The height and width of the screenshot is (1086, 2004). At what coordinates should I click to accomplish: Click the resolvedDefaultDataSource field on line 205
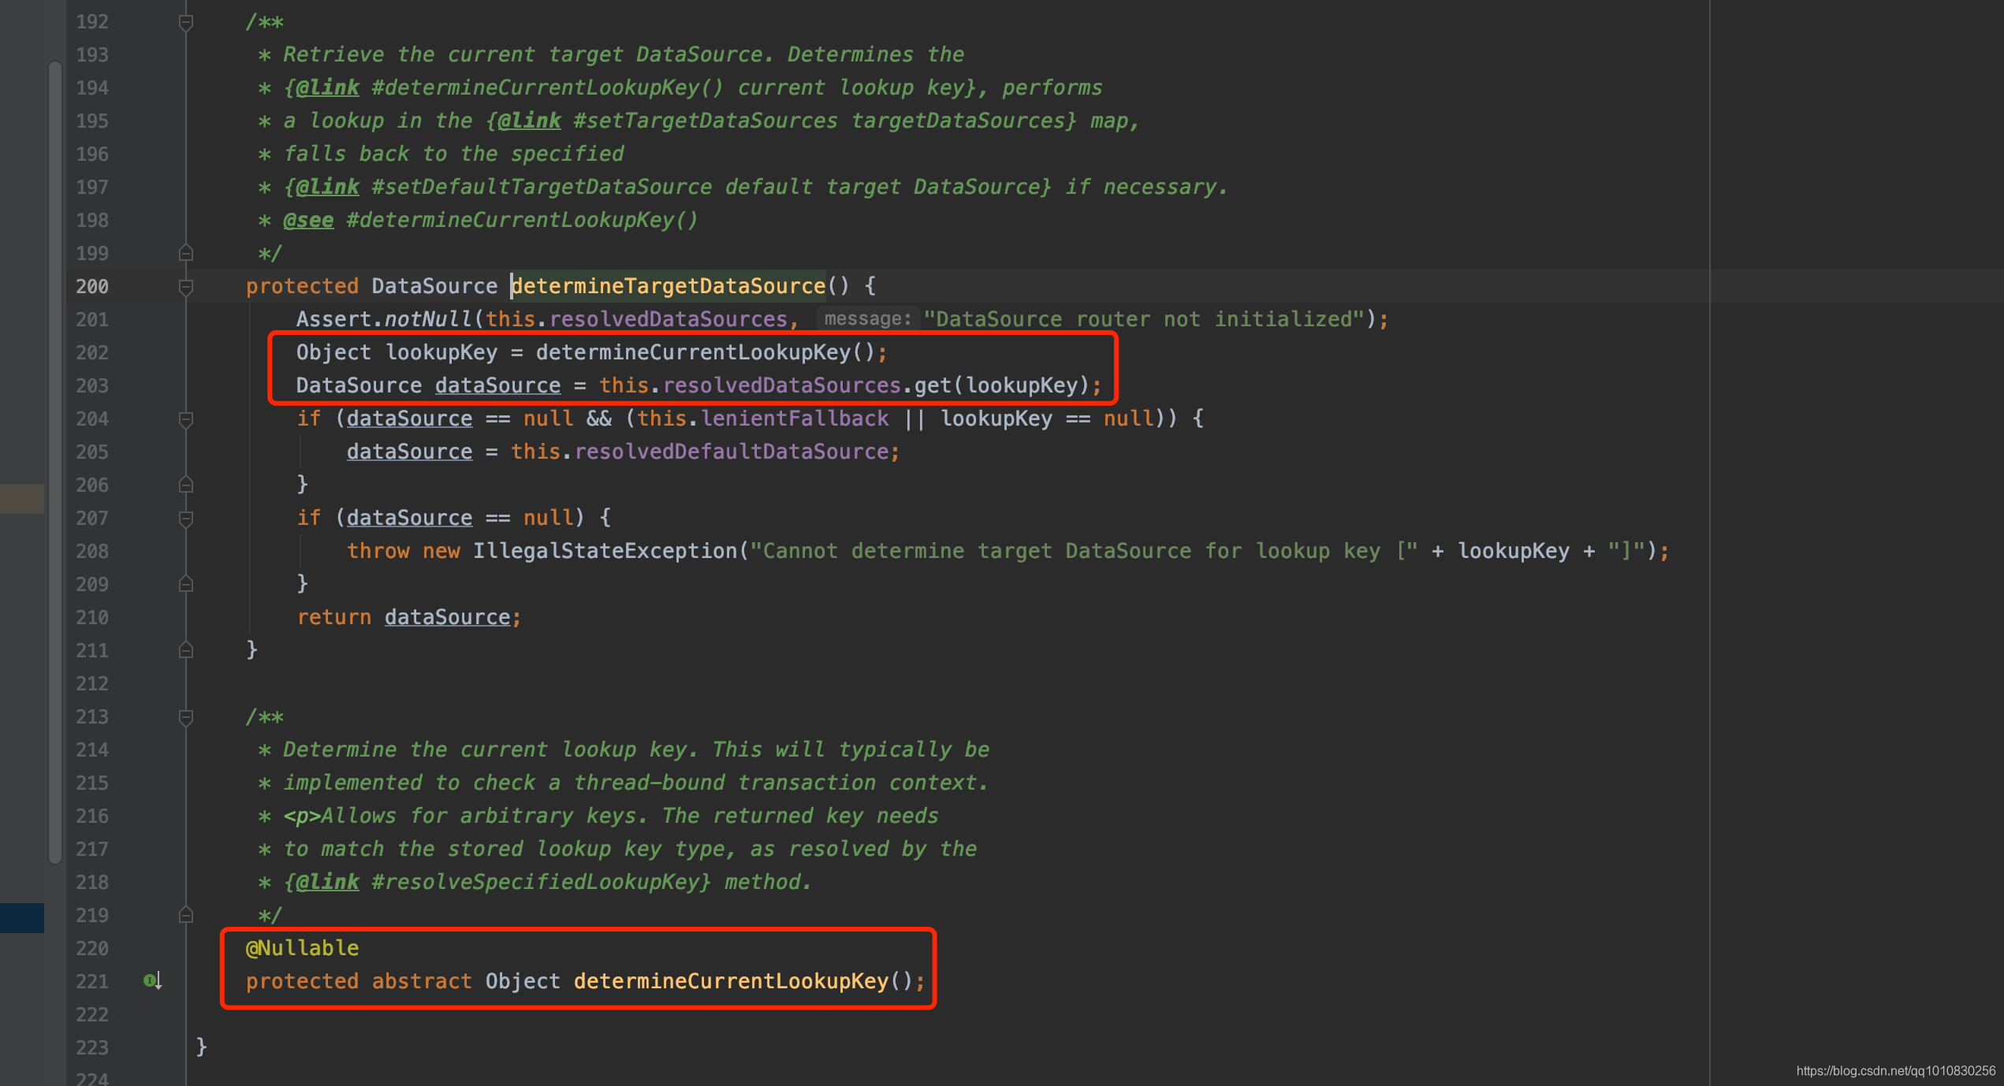pos(731,452)
